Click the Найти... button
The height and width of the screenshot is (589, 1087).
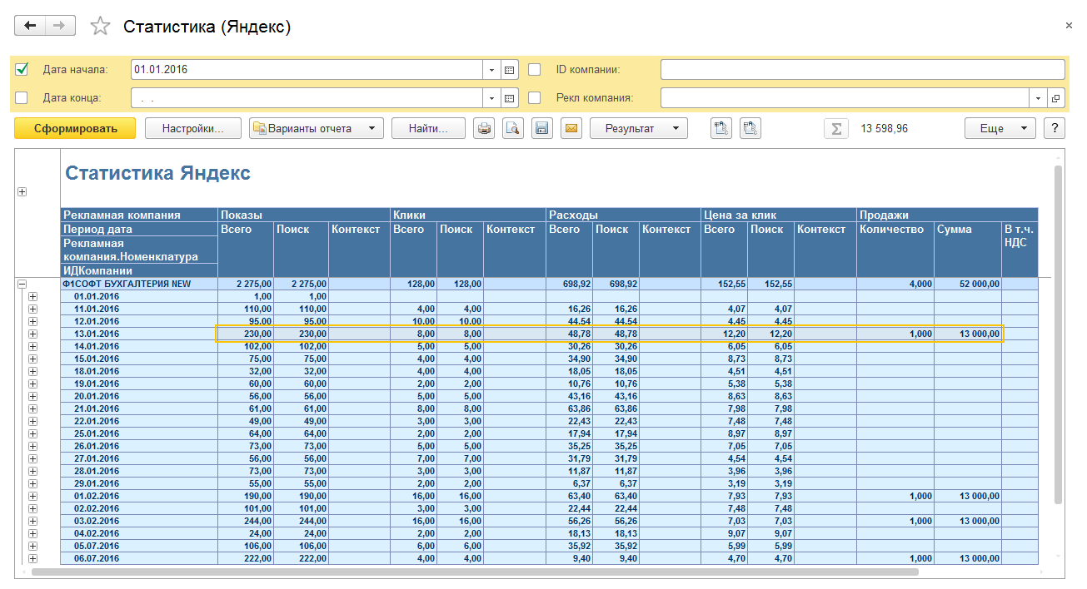(x=429, y=128)
